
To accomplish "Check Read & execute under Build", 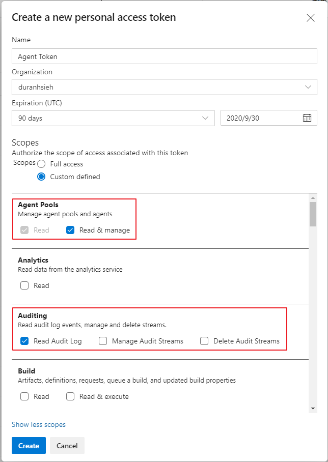I will point(70,396).
